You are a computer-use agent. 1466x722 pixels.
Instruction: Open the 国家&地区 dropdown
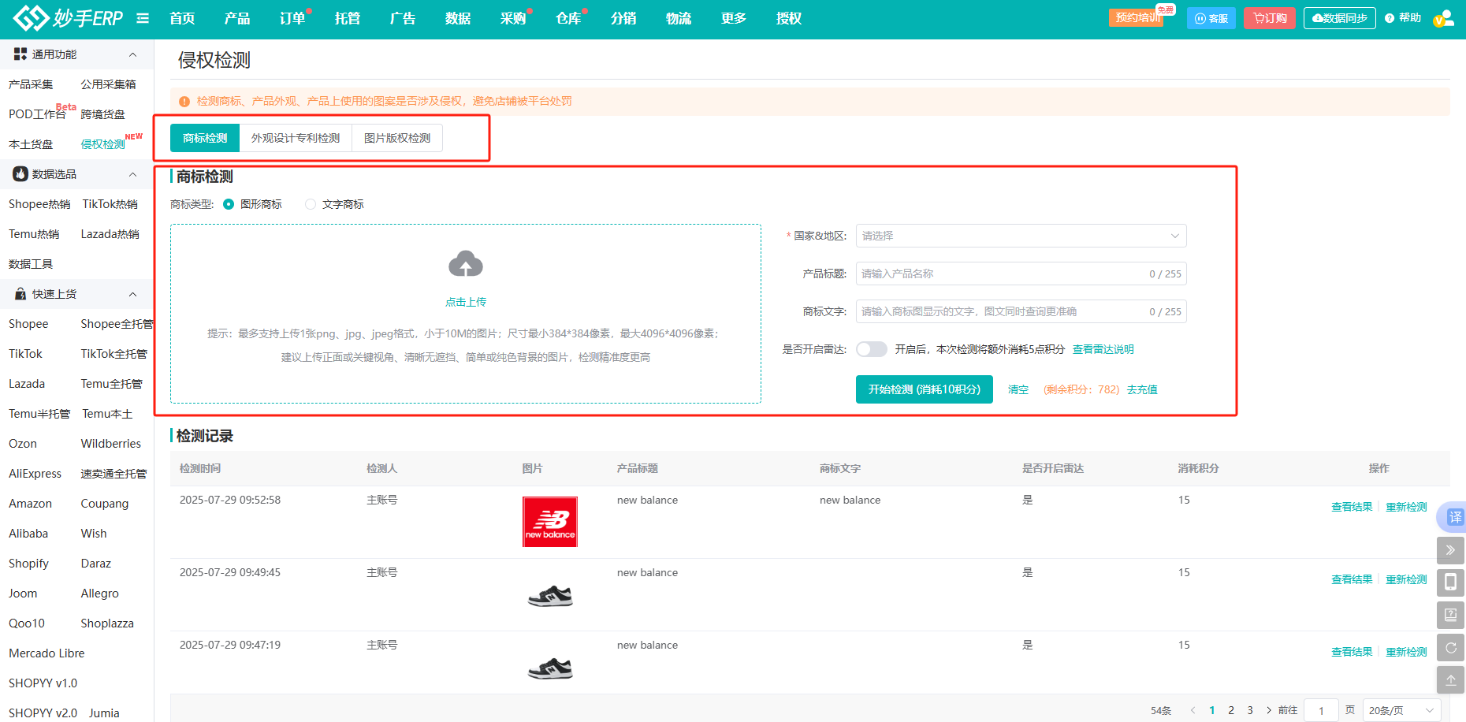1021,236
